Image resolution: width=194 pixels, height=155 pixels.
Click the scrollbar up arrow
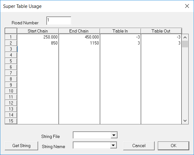coord(185,37)
